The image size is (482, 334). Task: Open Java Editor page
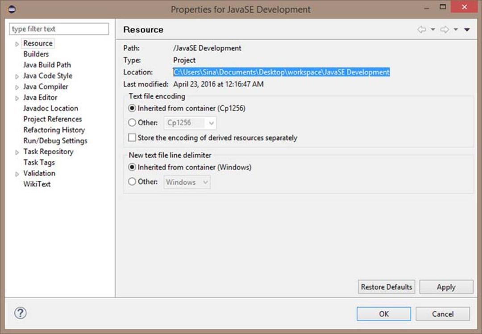pos(40,97)
